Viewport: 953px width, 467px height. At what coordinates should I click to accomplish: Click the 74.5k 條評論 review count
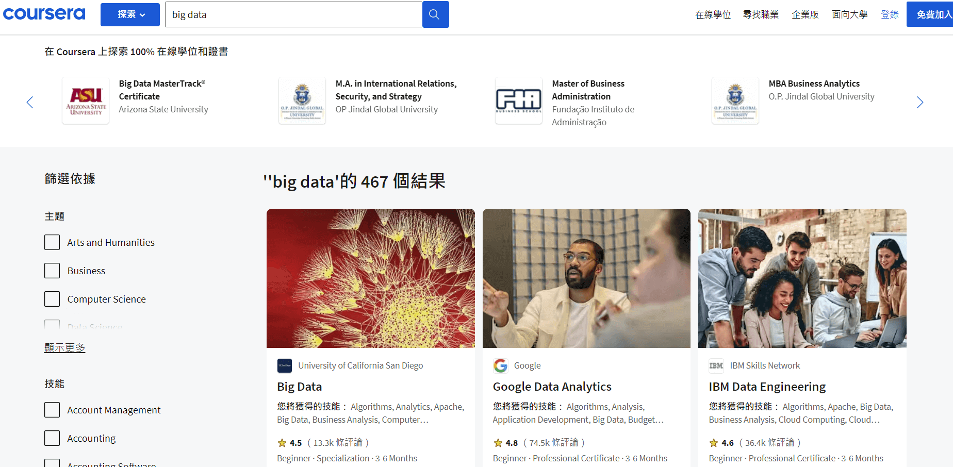coord(554,443)
